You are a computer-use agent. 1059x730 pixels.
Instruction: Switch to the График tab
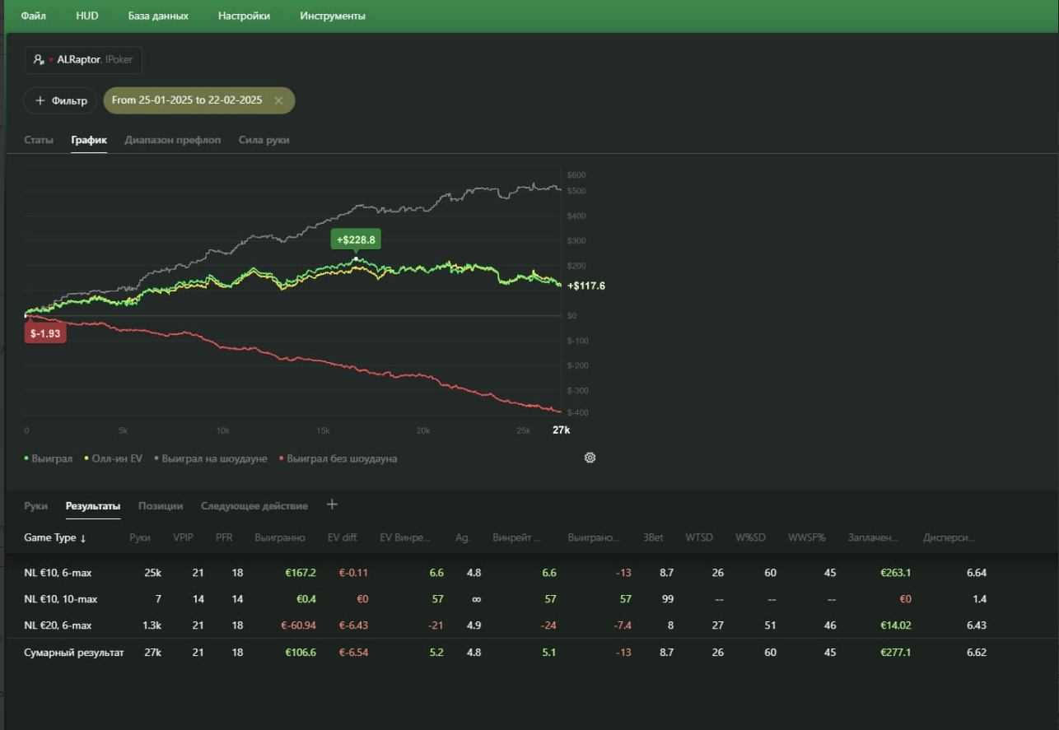[89, 140]
